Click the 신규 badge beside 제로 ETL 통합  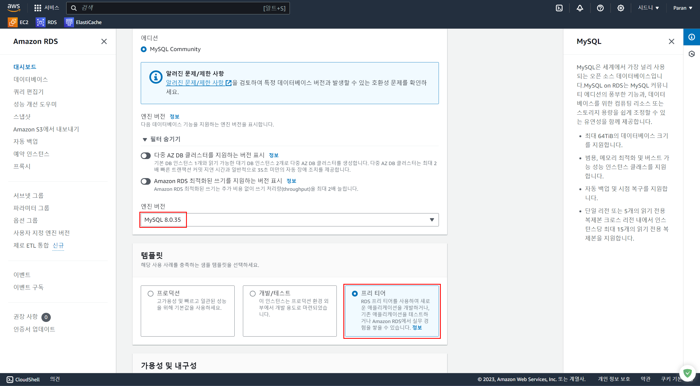[x=58, y=245]
